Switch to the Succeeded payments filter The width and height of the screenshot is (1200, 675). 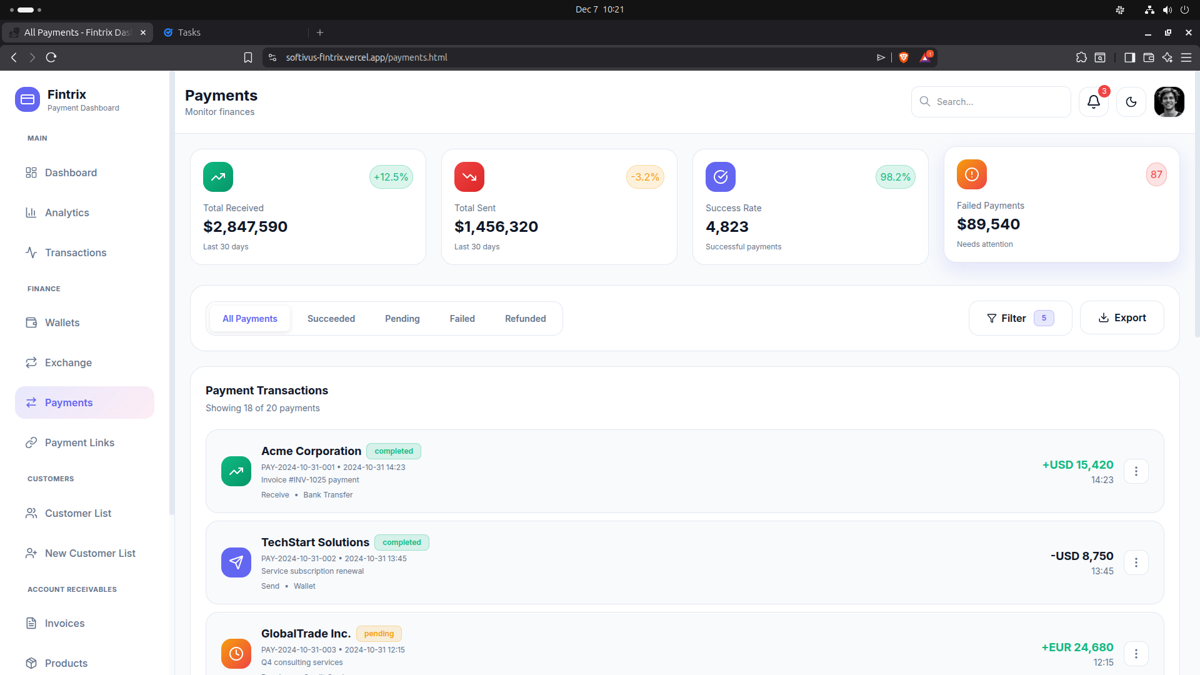point(331,318)
